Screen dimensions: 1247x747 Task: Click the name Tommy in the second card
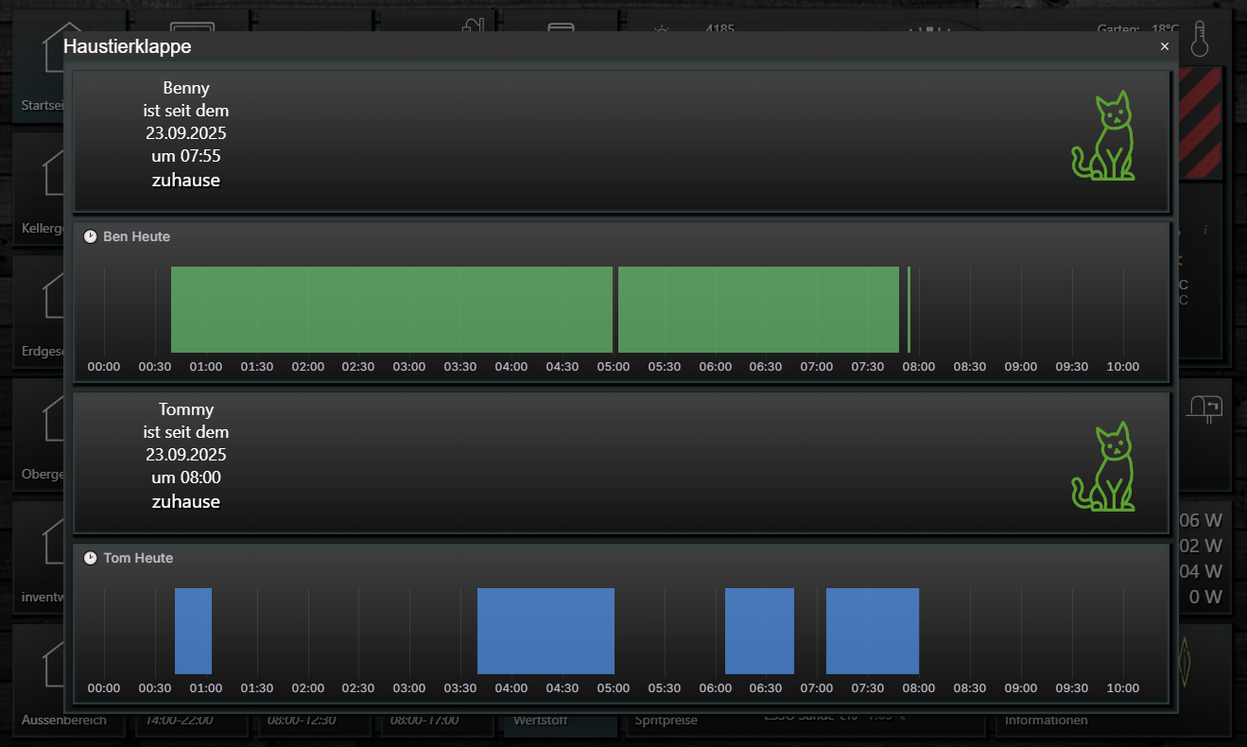click(x=186, y=409)
